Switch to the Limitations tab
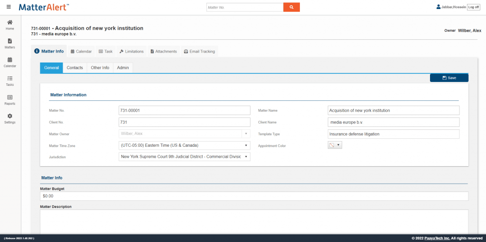Image resolution: width=486 pixels, height=242 pixels. [132, 51]
